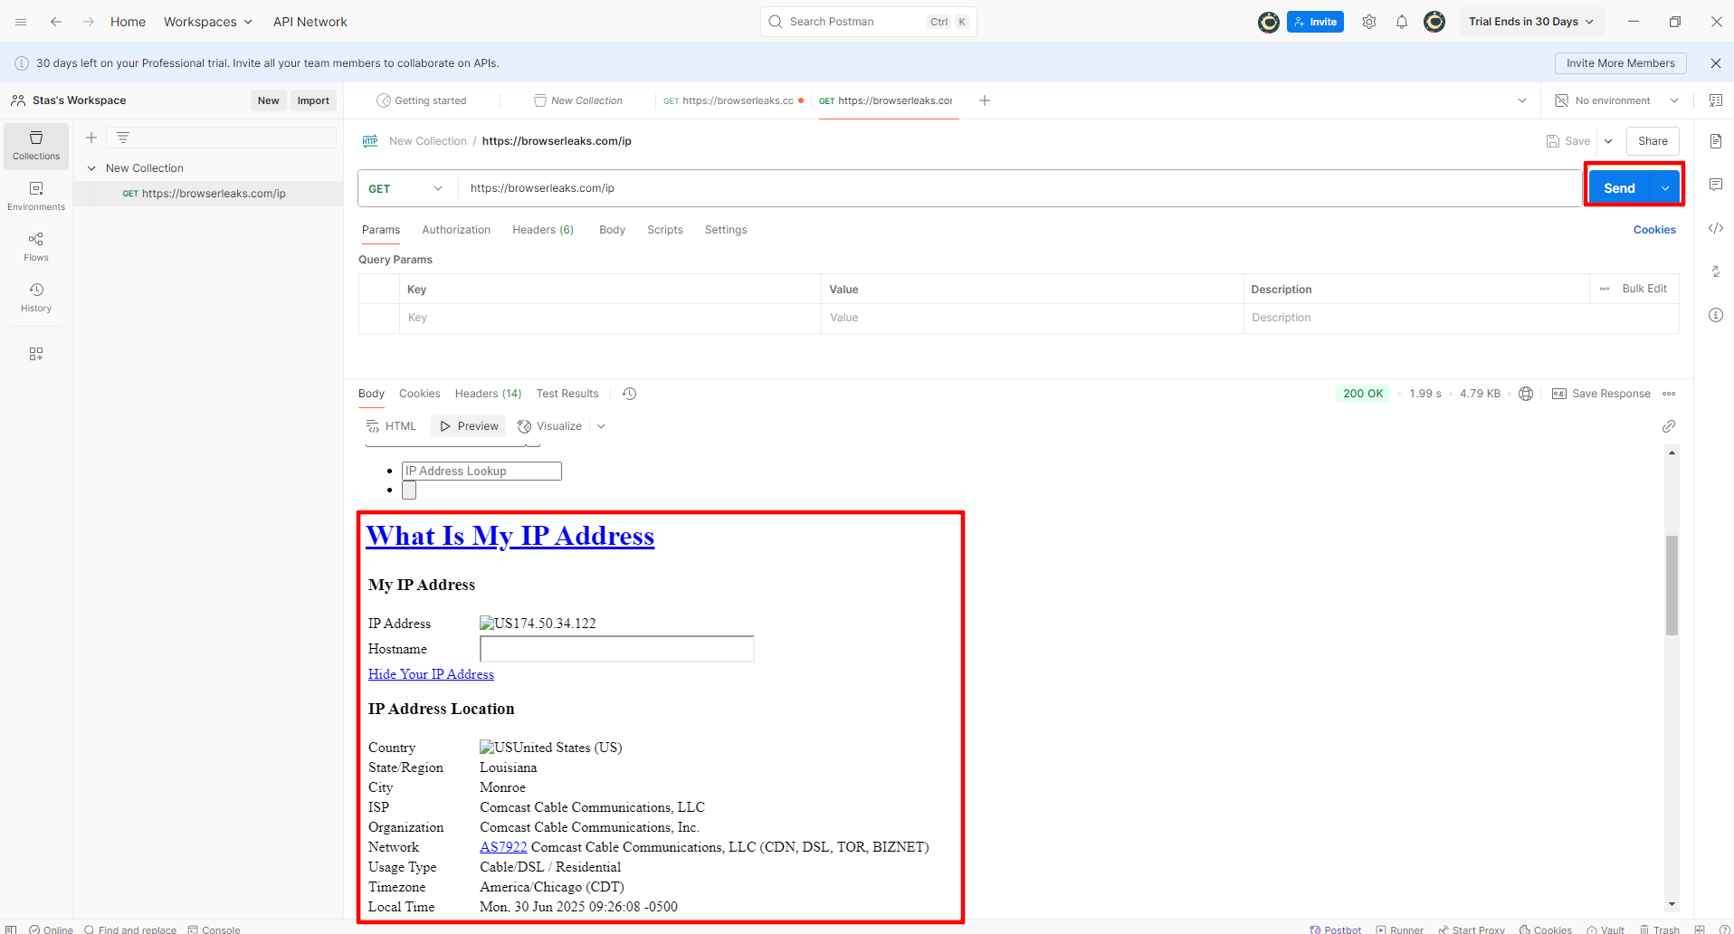This screenshot has width=1734, height=934.
Task: Switch to the Authorization tab
Action: 456,230
